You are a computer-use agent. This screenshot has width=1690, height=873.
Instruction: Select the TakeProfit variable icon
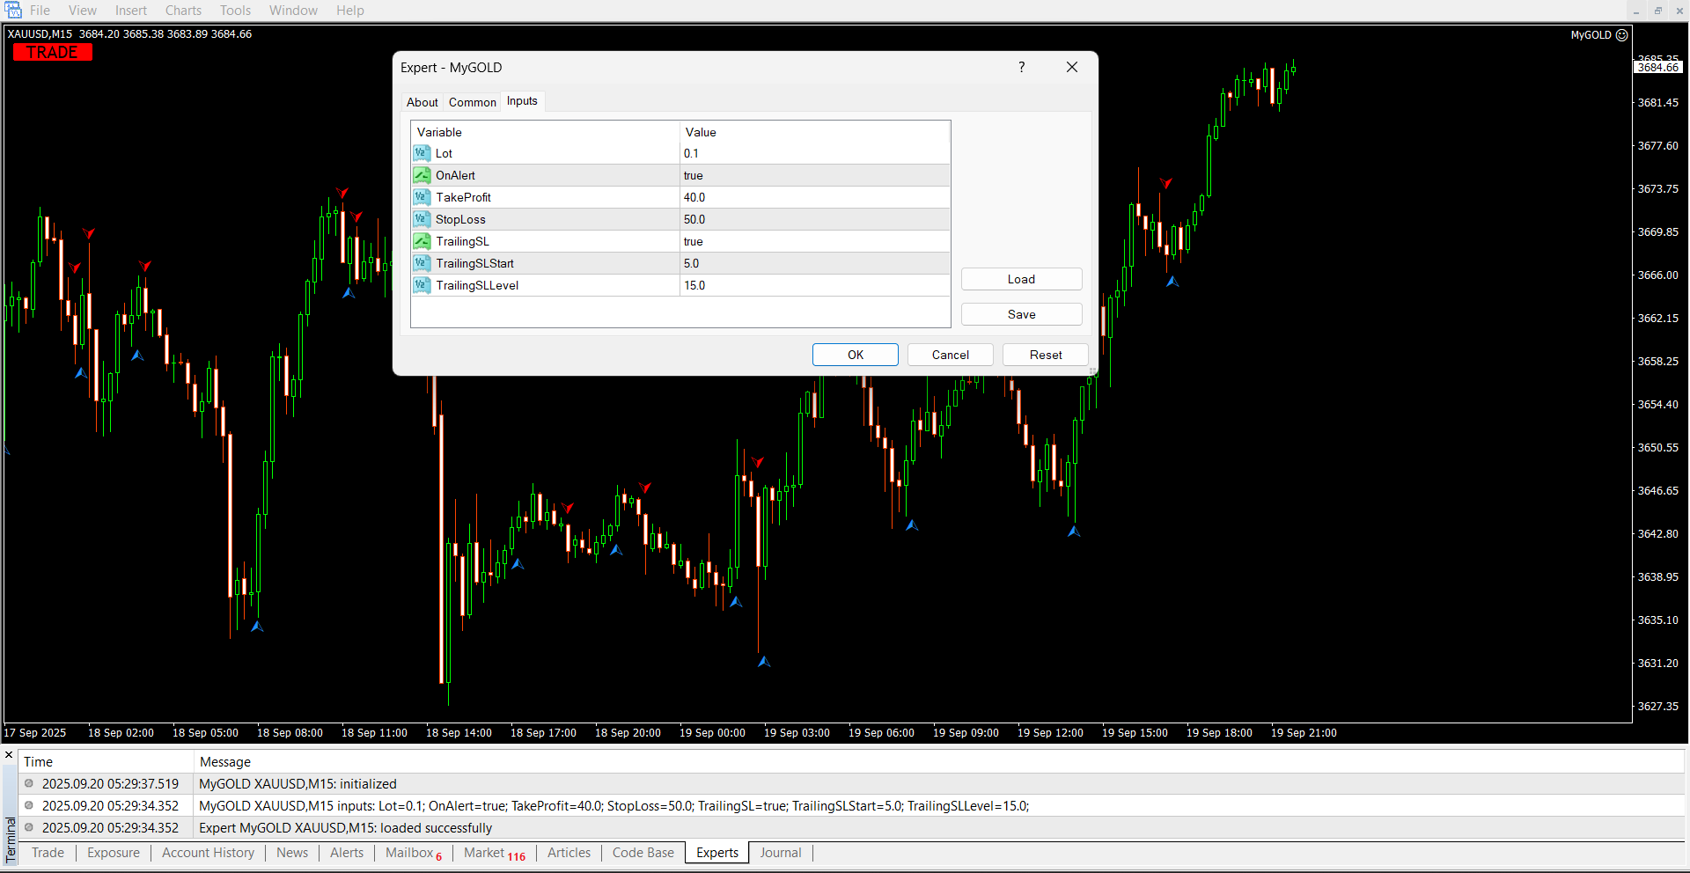coord(422,197)
